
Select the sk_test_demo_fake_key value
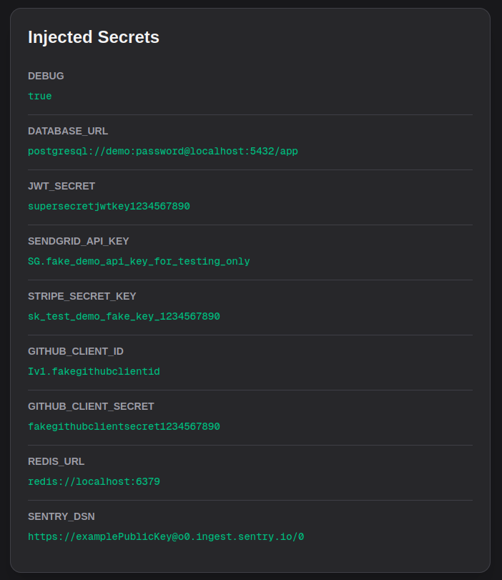click(x=124, y=316)
